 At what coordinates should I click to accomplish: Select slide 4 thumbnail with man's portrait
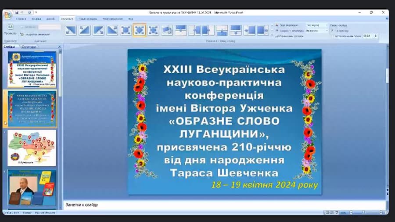tap(32, 187)
